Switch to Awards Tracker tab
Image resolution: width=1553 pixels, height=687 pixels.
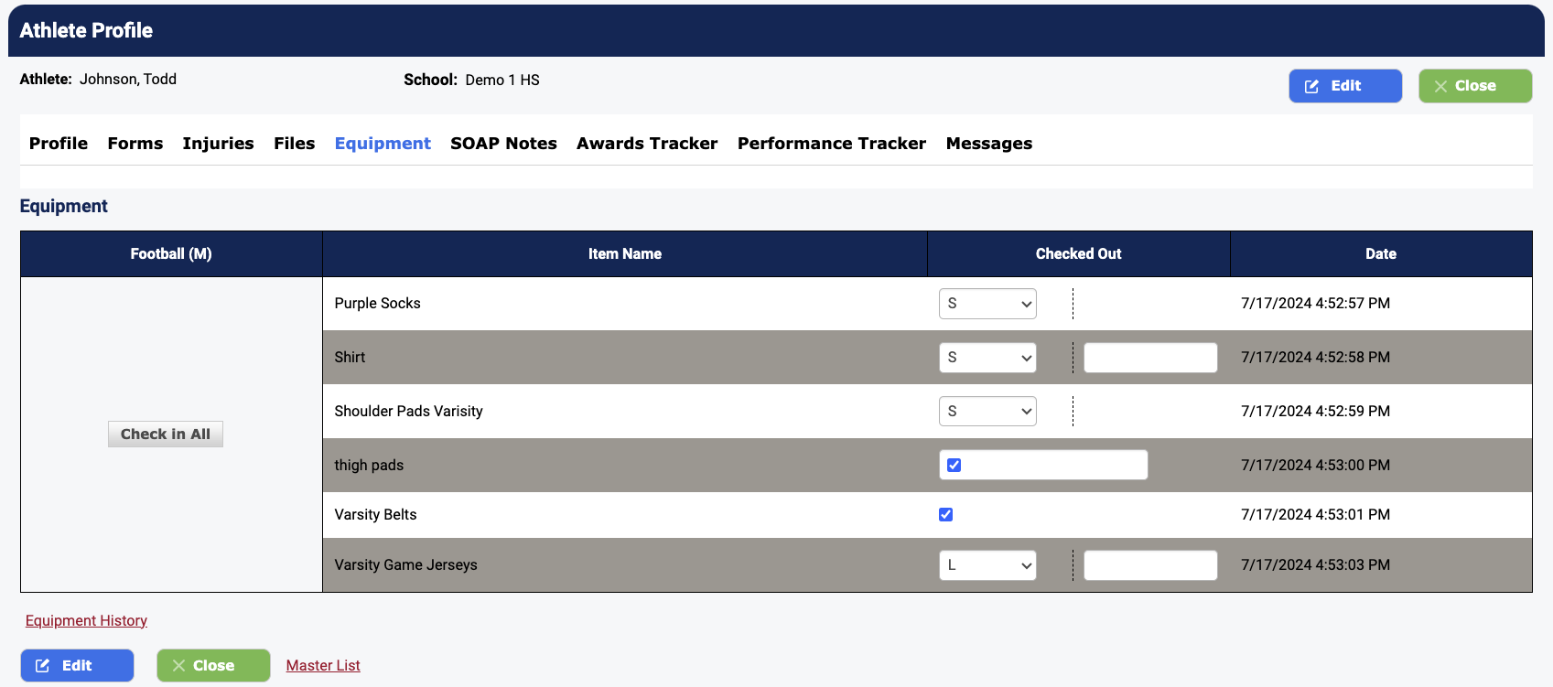[x=647, y=144]
